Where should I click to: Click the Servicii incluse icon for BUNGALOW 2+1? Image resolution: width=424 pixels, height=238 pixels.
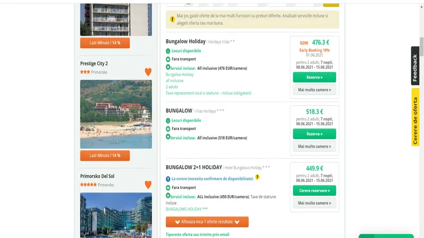coord(168,196)
